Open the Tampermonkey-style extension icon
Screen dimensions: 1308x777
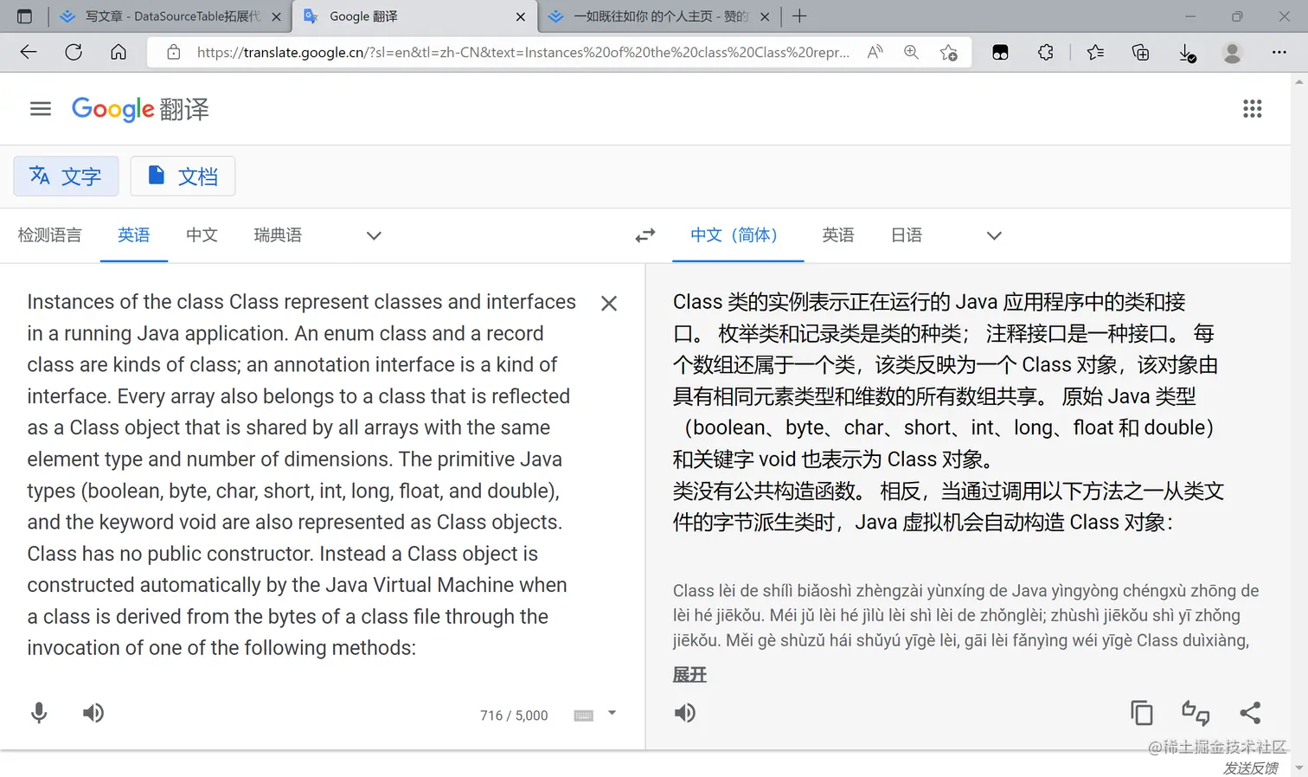pos(1001,53)
